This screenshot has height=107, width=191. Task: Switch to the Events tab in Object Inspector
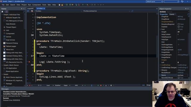(172, 14)
